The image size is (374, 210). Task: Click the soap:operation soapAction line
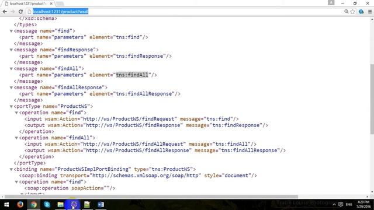(70, 188)
